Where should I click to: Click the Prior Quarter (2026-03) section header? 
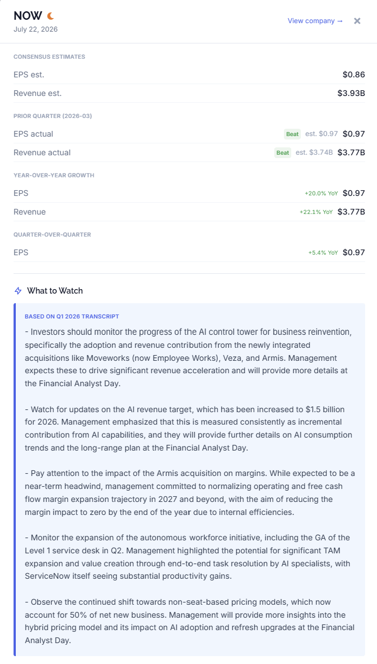pos(53,116)
